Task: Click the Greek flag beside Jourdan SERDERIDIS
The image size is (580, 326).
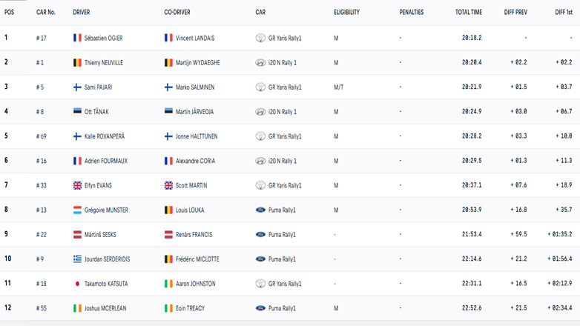Action: point(77,259)
